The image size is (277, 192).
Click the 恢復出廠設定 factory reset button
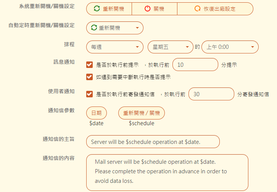[215, 9]
